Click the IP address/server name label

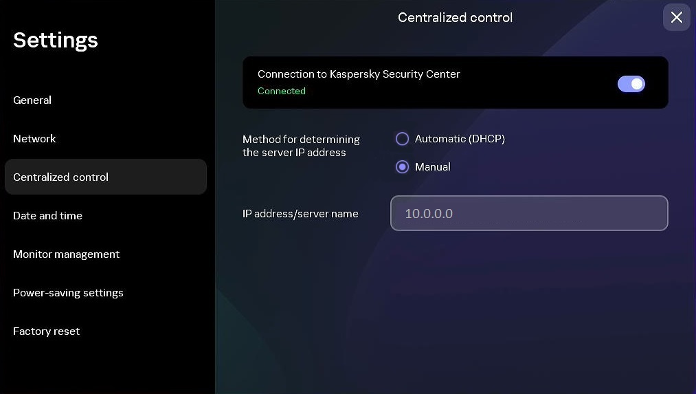coord(300,214)
